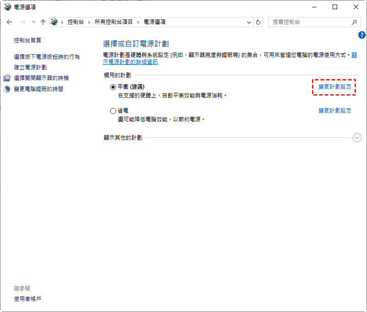Go to 所有控制台項目 in breadcrumb
Image resolution: width=367 pixels, height=312 pixels.
114,22
